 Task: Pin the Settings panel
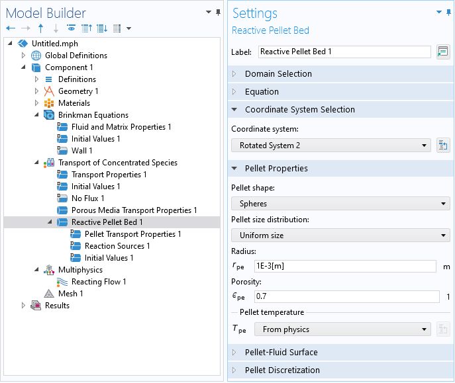tap(448, 13)
